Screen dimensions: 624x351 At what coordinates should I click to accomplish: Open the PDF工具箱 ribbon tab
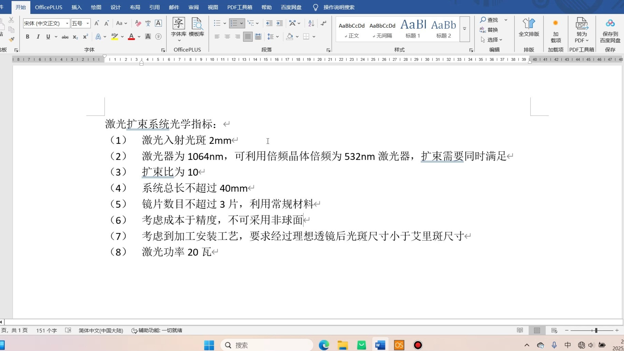coord(239,7)
